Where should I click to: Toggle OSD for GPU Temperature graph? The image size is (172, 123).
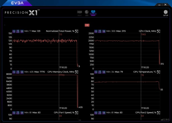tap(96, 72)
